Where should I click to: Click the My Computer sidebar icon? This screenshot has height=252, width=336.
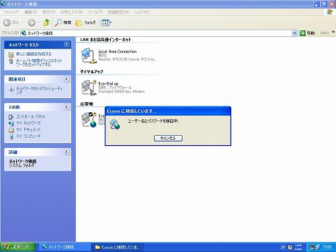coord(11,136)
